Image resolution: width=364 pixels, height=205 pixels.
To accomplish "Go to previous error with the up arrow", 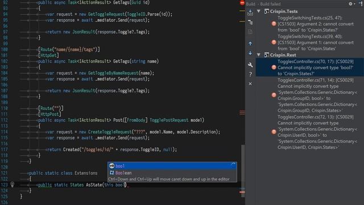I will click(x=250, y=43).
